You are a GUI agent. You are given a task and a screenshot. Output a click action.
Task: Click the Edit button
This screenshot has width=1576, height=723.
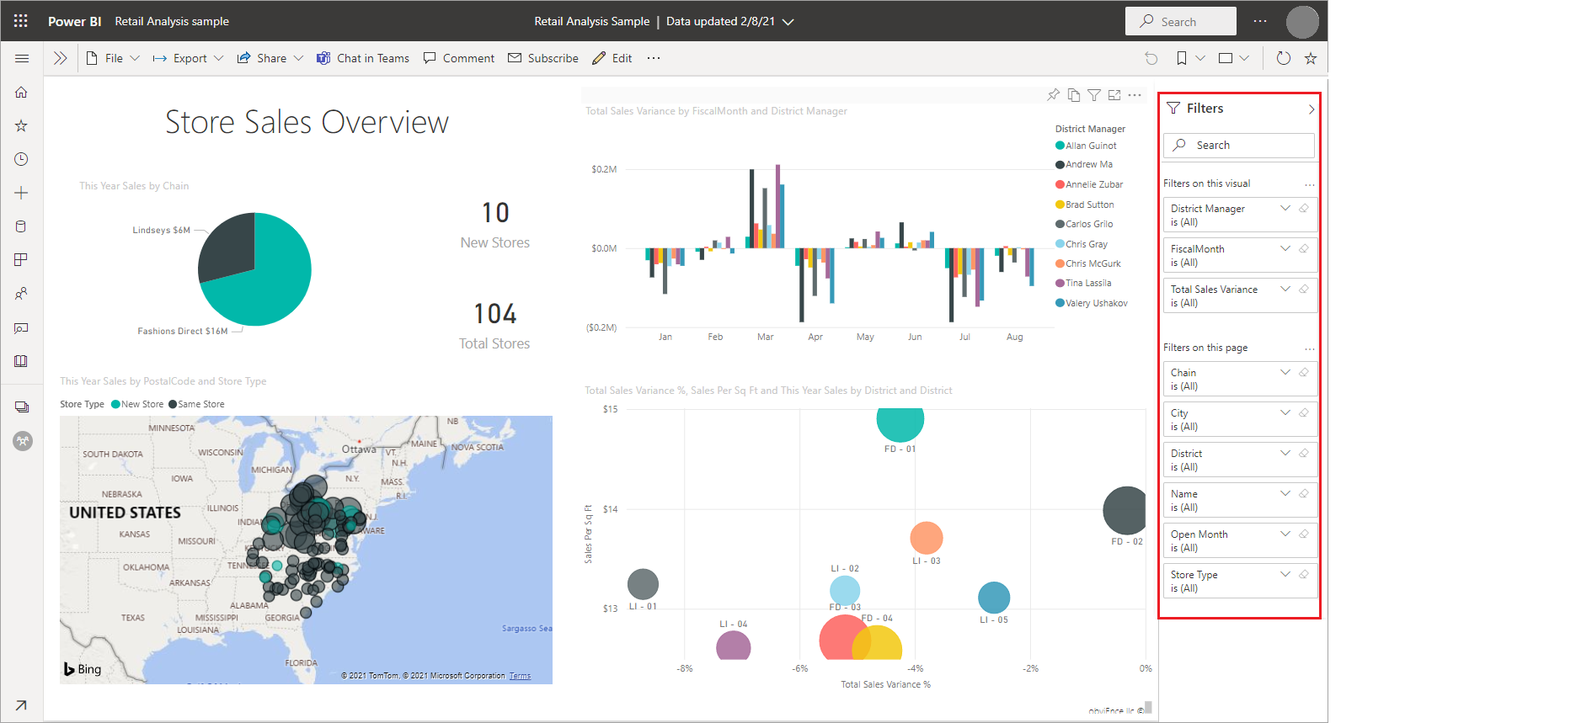pyautogui.click(x=612, y=58)
